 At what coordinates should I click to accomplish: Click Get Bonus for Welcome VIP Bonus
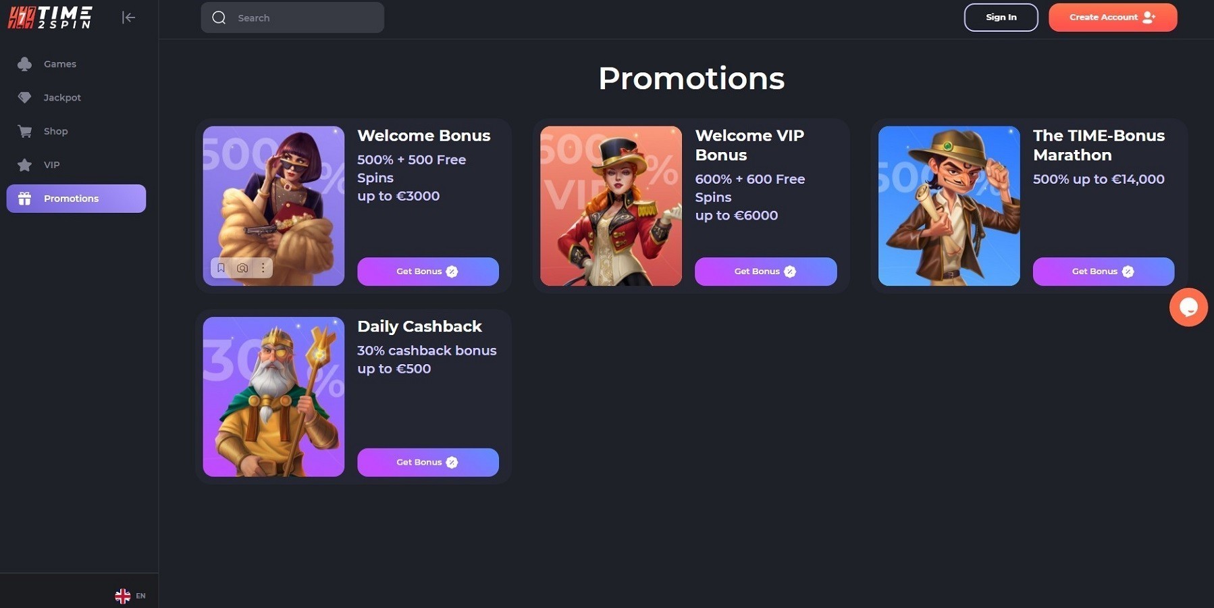tap(766, 272)
